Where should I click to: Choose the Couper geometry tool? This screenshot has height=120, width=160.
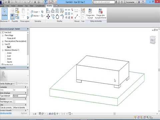point(35,12)
